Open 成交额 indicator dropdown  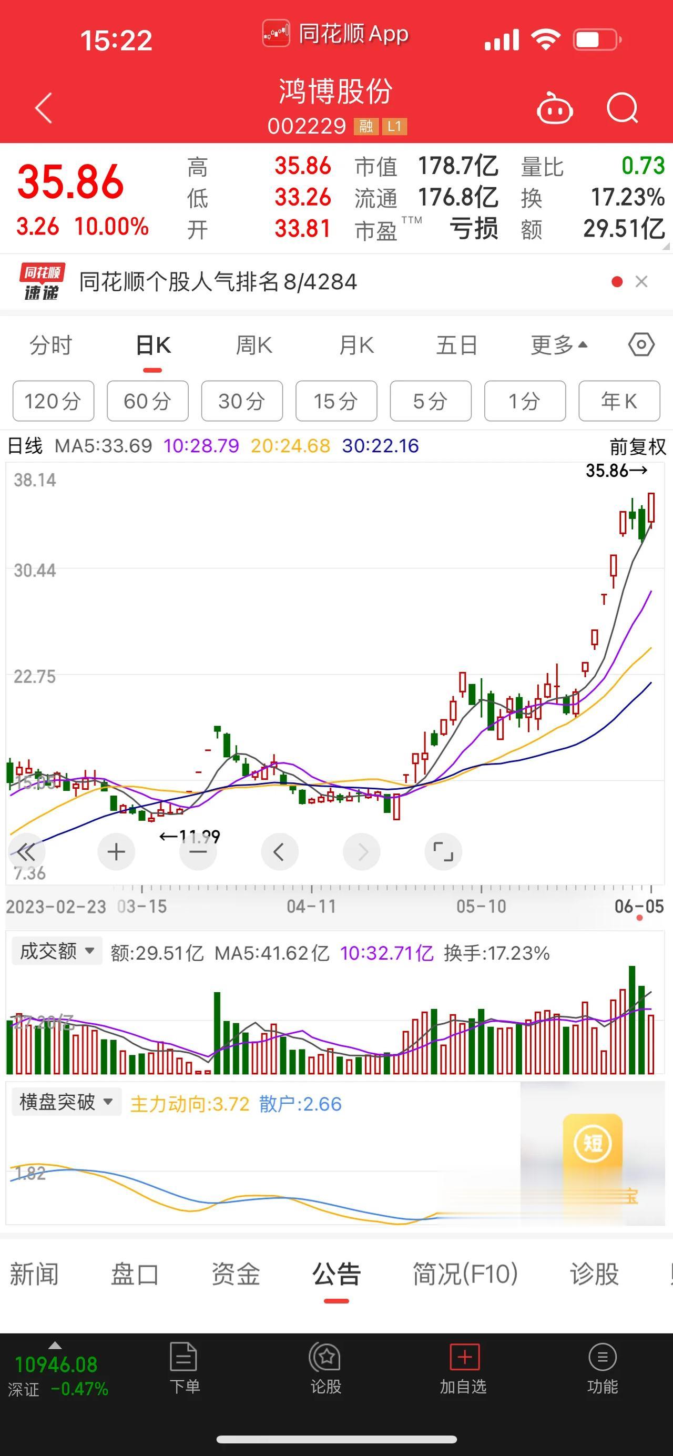56,951
